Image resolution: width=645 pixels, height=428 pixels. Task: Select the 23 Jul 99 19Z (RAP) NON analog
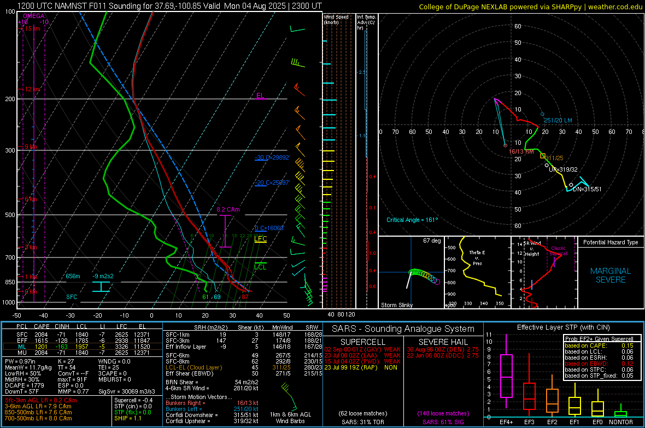[361, 367]
